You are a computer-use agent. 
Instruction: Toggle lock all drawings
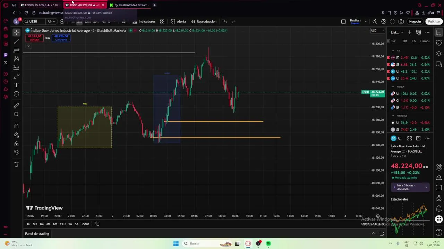pyautogui.click(x=16, y=144)
